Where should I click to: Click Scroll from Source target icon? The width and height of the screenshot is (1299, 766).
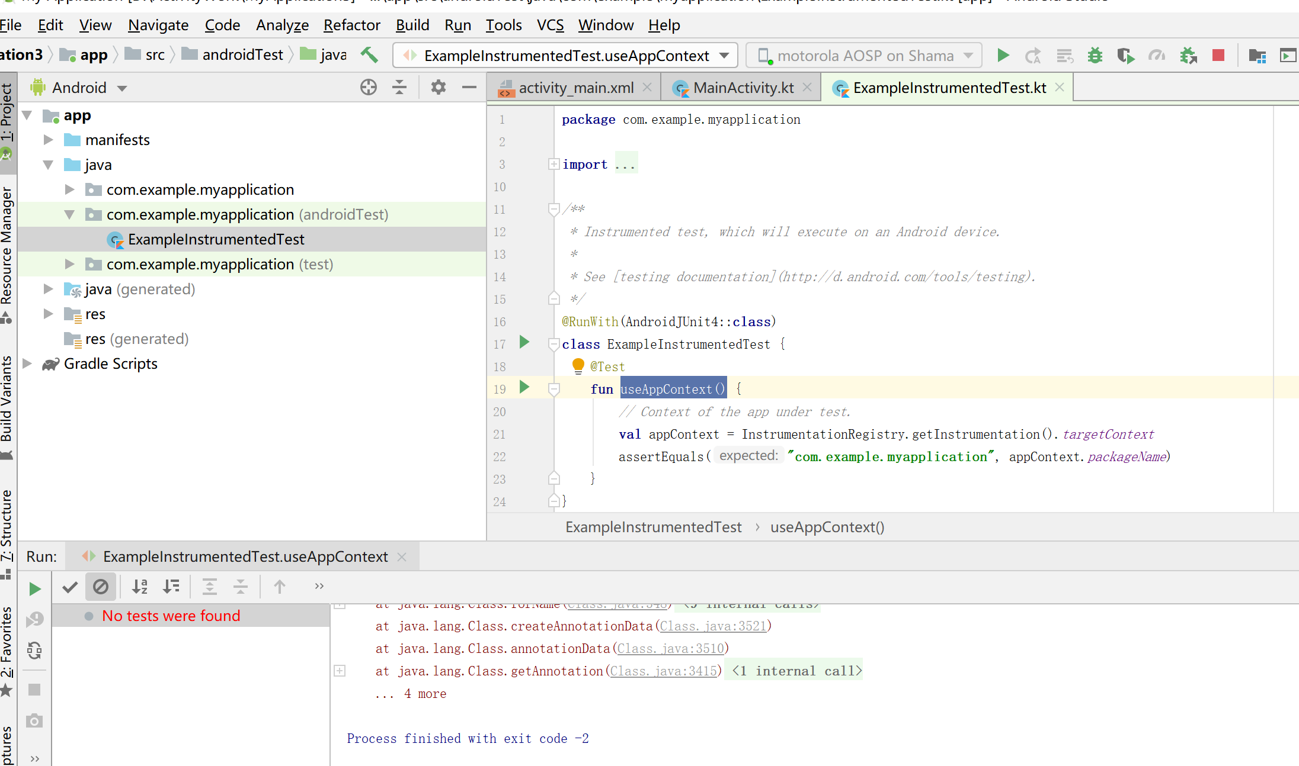click(368, 88)
